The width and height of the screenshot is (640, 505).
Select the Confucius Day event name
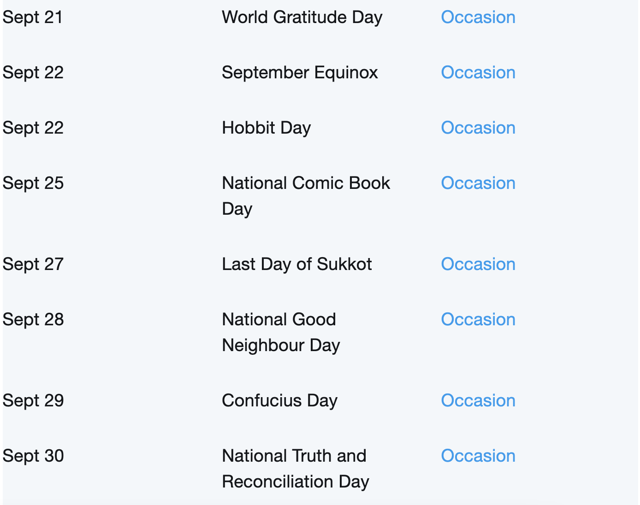tap(280, 401)
